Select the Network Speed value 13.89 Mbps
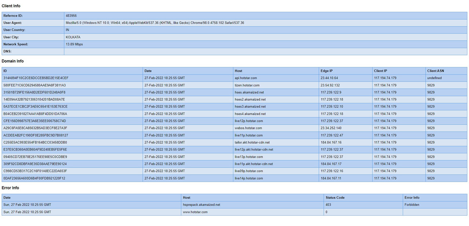Viewport: 469px width, 226px height. [74, 44]
